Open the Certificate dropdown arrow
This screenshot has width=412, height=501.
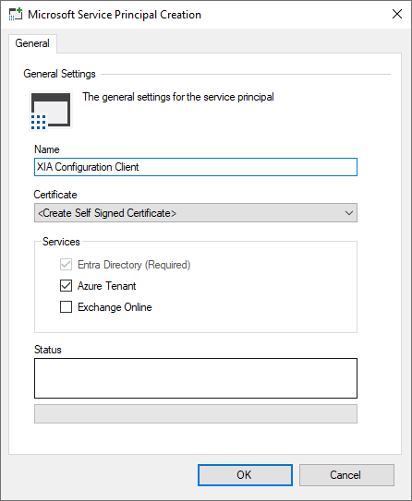point(349,213)
